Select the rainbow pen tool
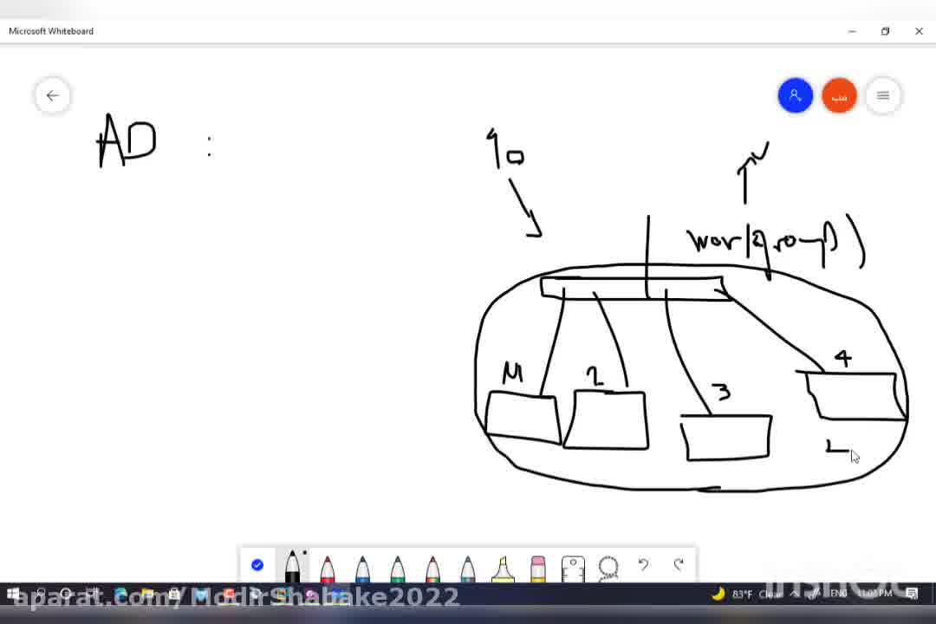The height and width of the screenshot is (624, 936). (432, 568)
